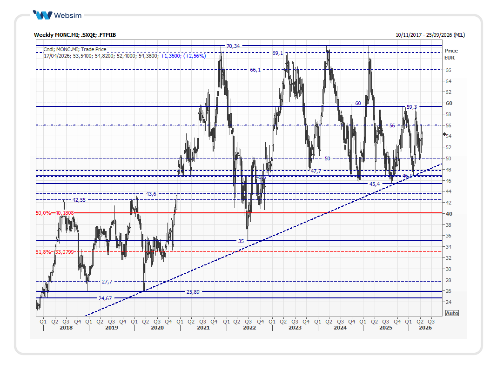Click the 66,1 dashed level label
The width and height of the screenshot is (497, 369).
click(255, 70)
